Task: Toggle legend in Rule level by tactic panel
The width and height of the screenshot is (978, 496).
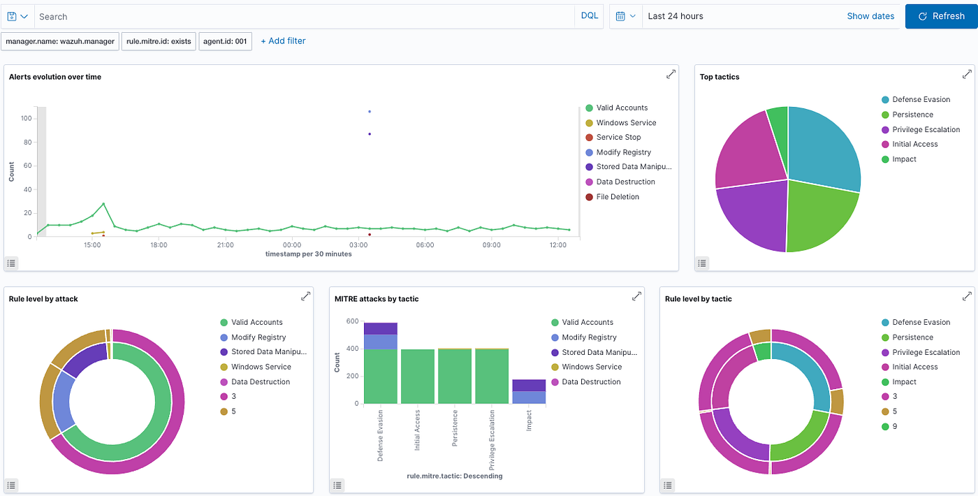Action: click(x=668, y=485)
